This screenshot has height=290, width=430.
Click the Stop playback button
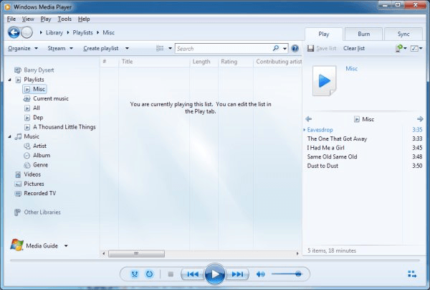click(171, 274)
